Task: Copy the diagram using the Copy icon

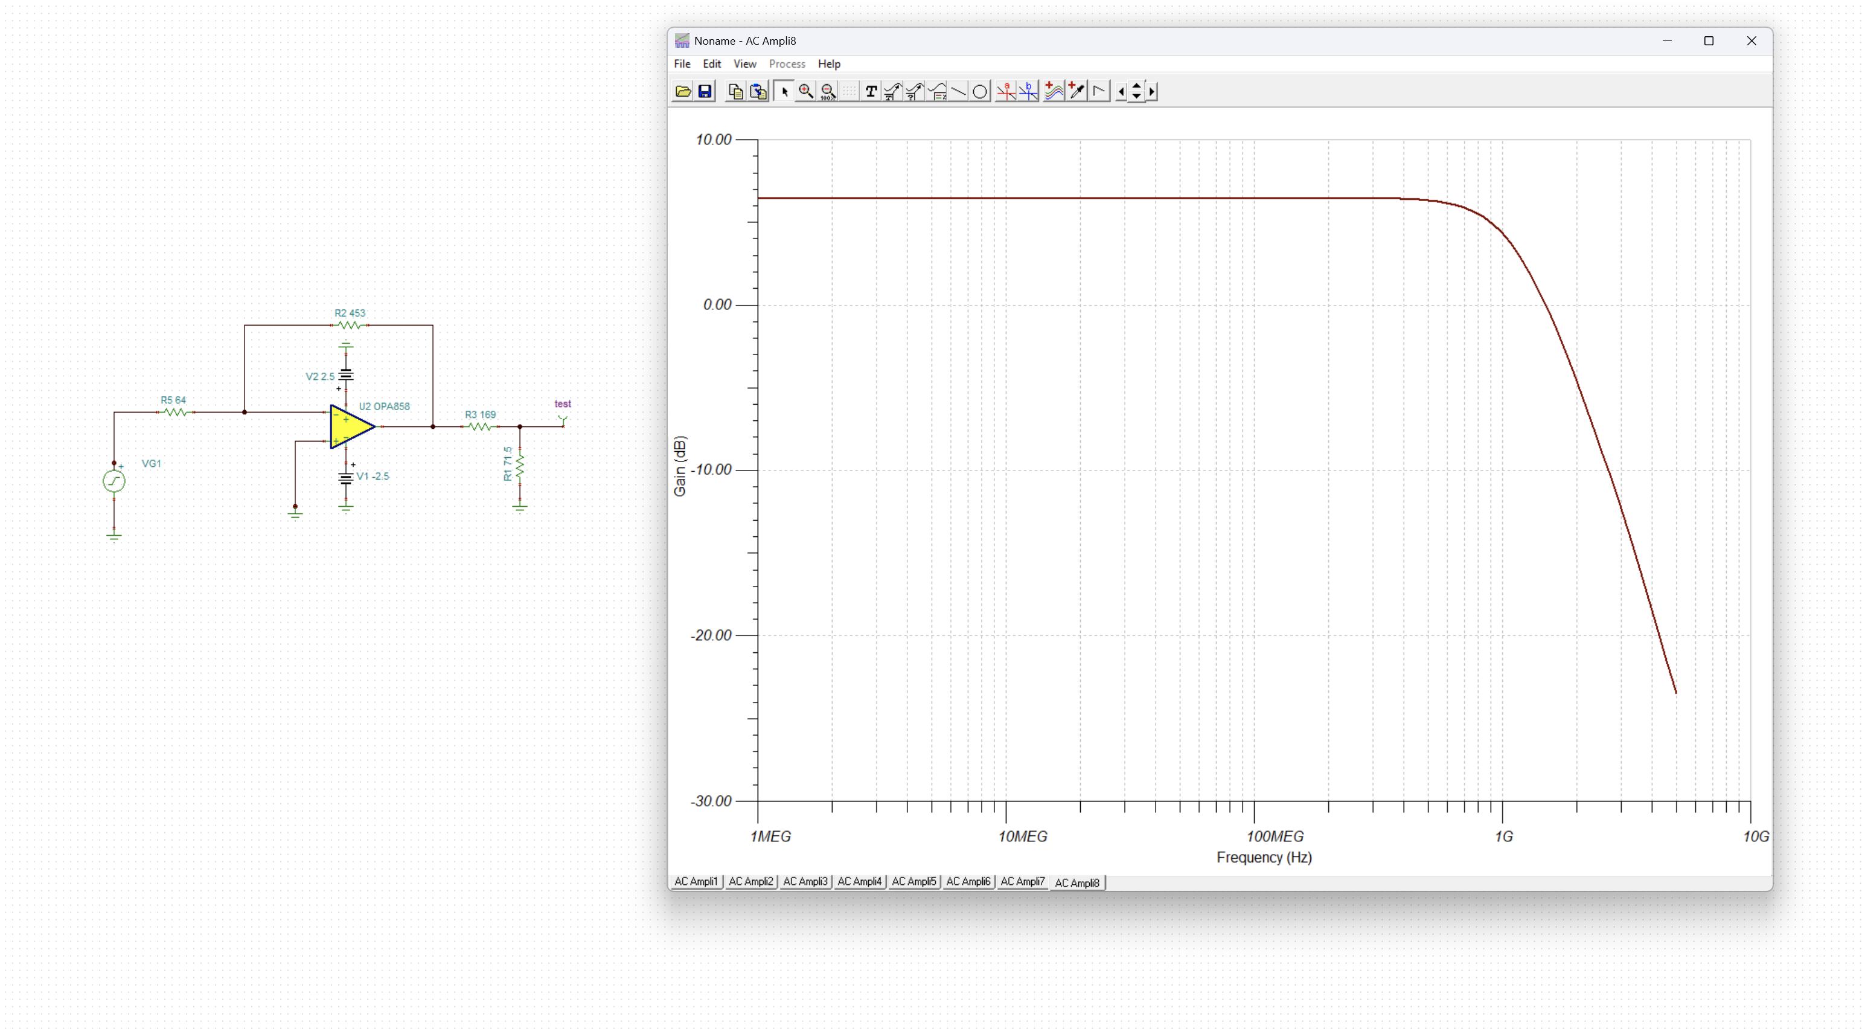Action: (x=735, y=91)
